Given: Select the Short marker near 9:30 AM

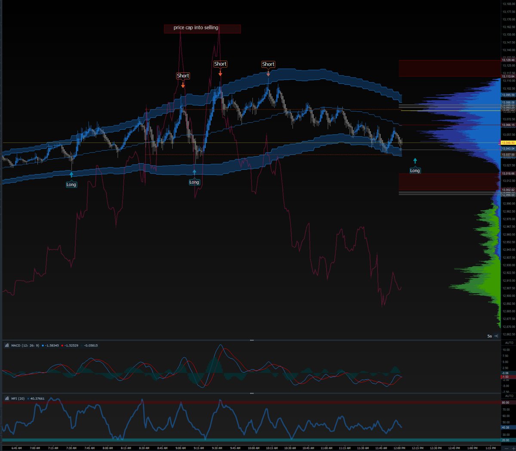Looking at the screenshot, I should 220,64.
